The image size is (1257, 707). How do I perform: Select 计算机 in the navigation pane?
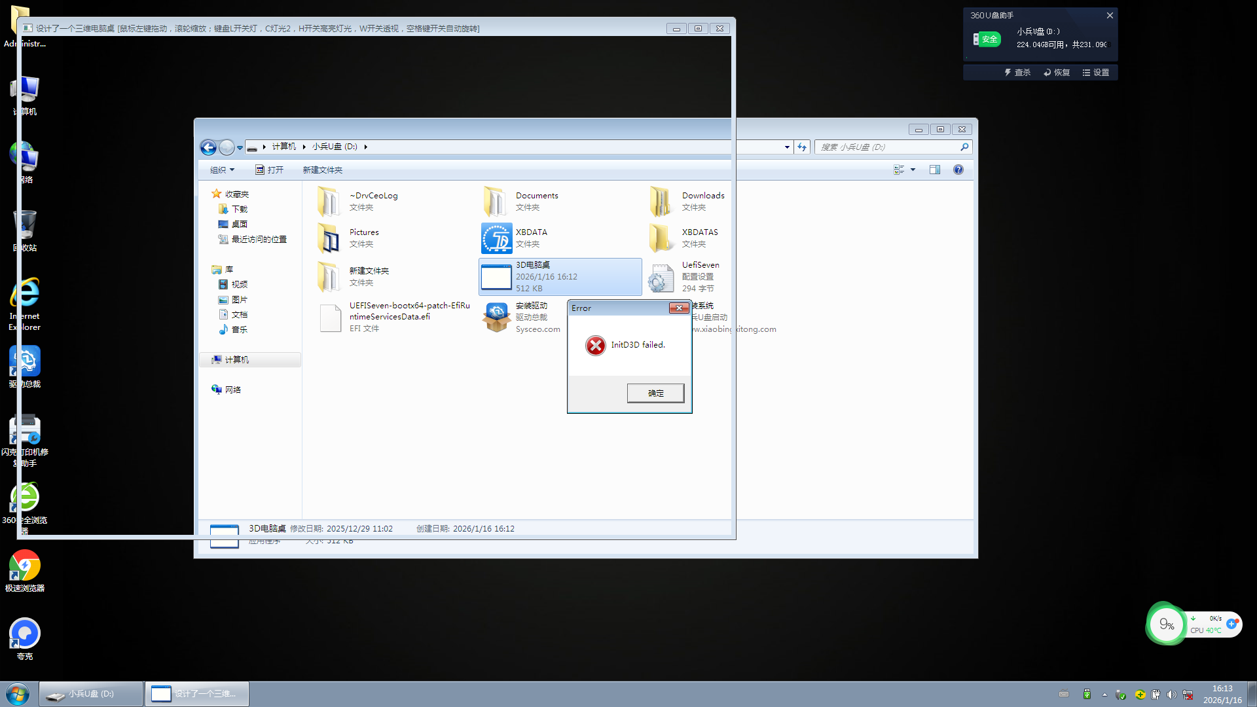tap(236, 359)
